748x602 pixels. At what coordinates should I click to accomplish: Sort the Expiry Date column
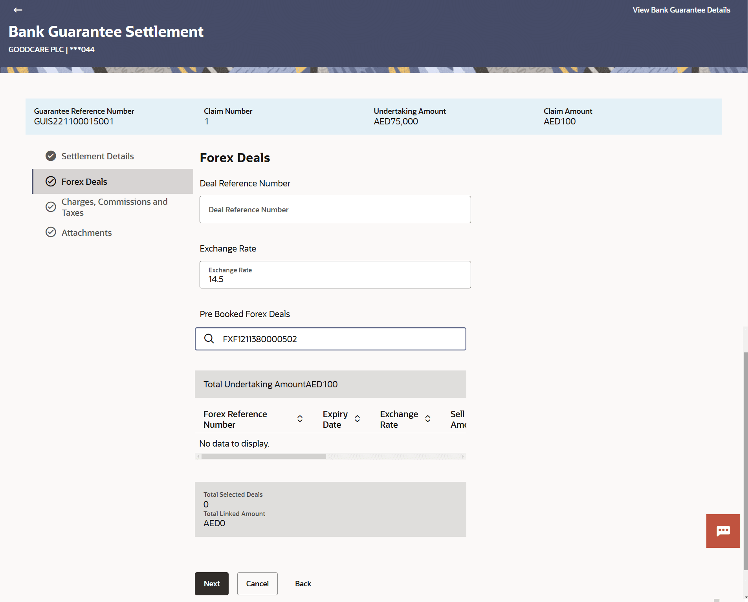click(x=357, y=419)
